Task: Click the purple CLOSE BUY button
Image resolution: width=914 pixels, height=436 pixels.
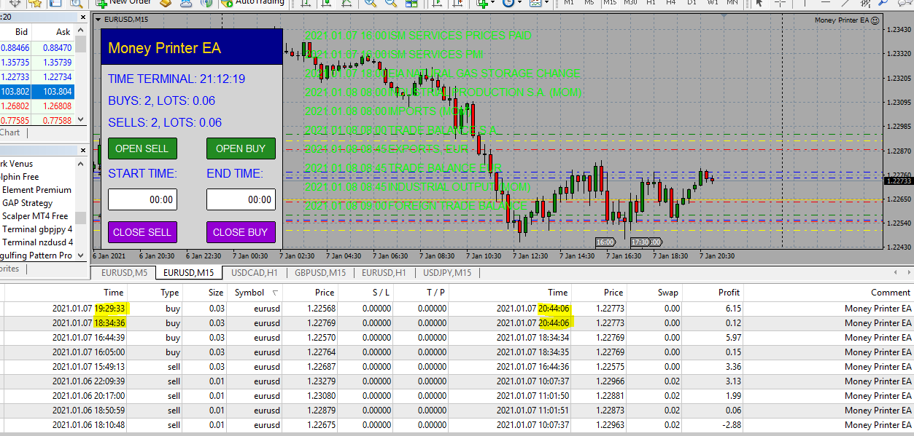Action: pyautogui.click(x=241, y=232)
